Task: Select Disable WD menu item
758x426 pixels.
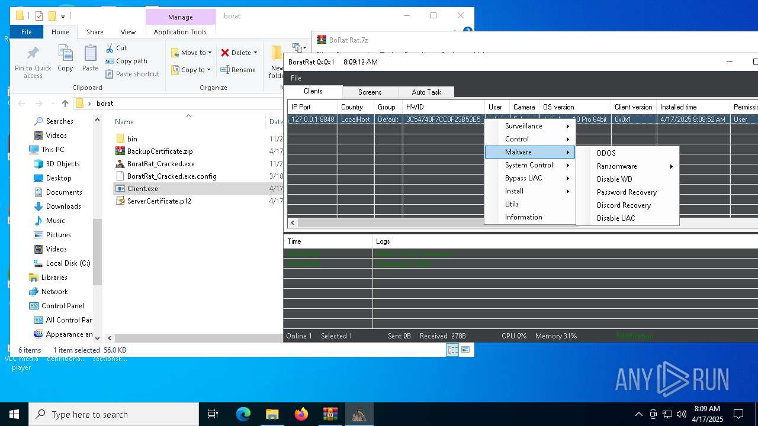Action: point(628,179)
